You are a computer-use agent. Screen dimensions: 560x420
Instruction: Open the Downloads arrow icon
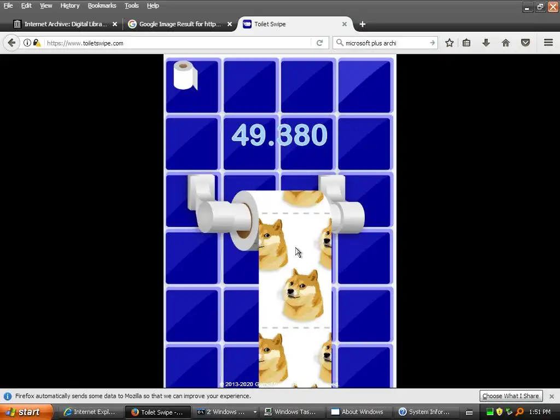tap(486, 43)
